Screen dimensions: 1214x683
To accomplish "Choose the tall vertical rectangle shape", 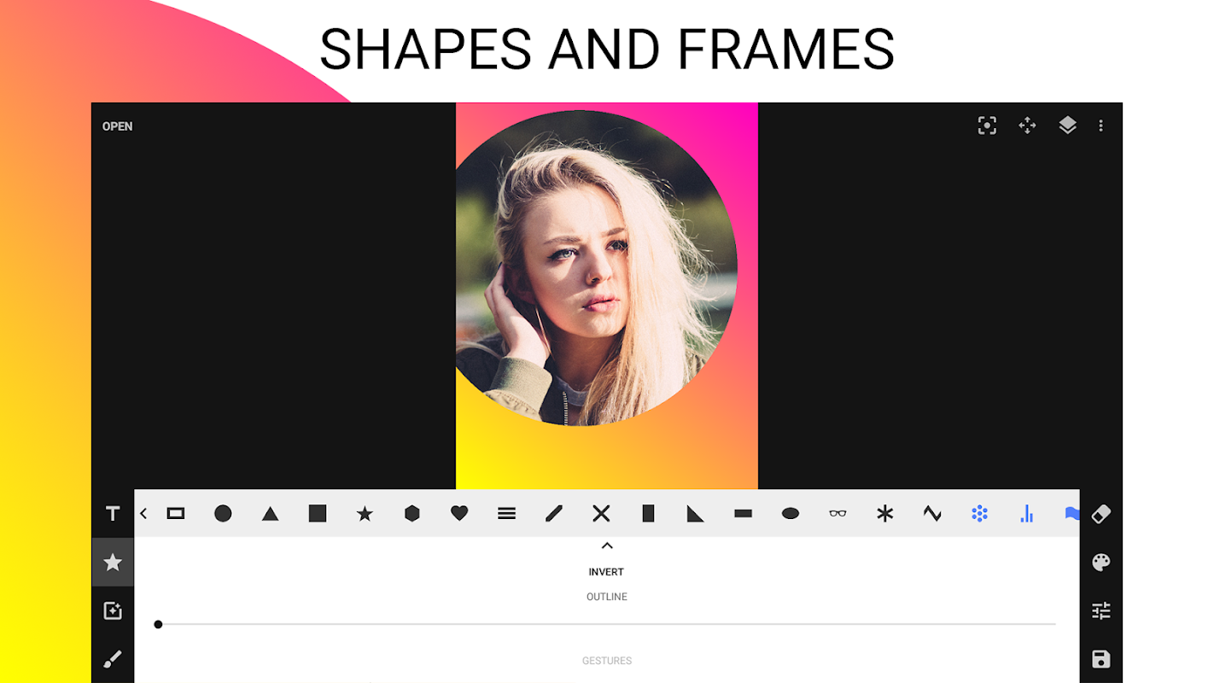I will tap(648, 513).
